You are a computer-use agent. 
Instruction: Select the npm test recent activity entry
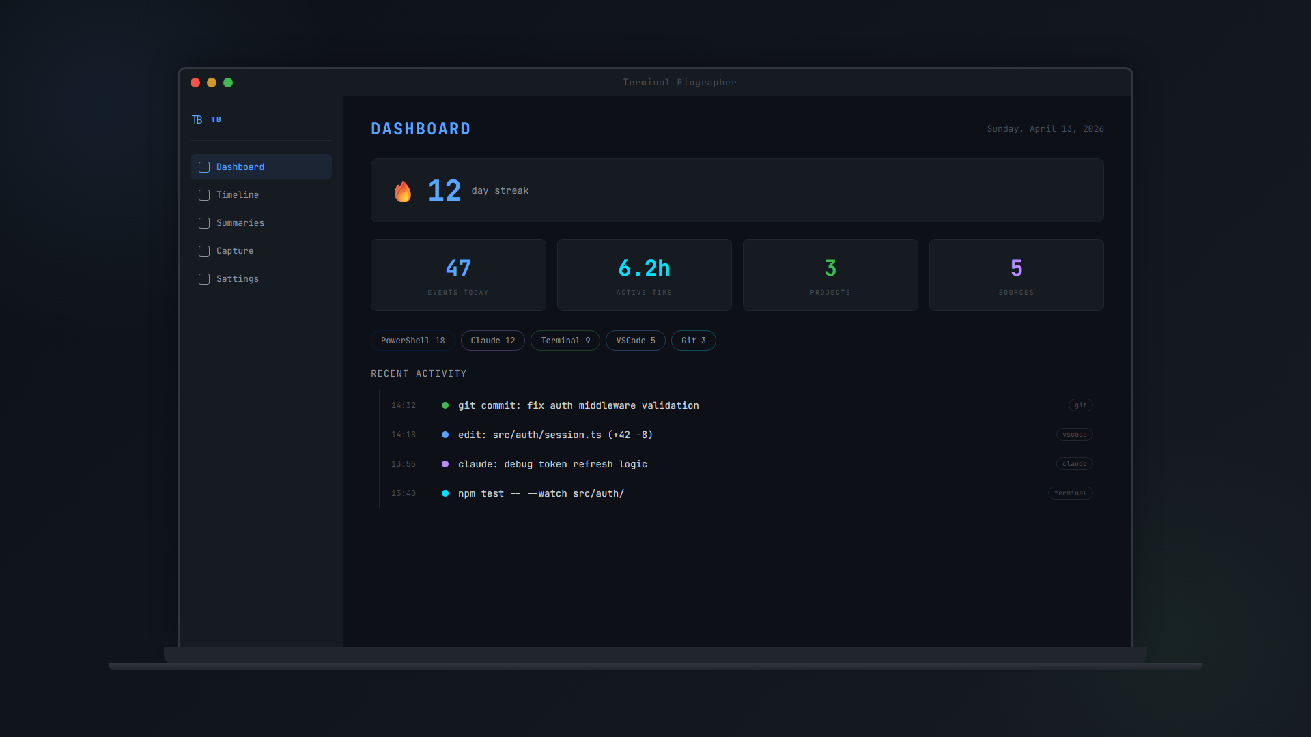(x=541, y=493)
